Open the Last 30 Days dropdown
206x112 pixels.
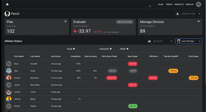189,41
